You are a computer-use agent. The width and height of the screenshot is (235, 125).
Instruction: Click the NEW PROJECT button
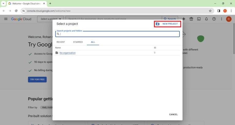point(167,24)
